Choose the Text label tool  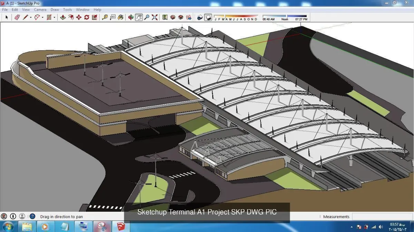point(112,17)
